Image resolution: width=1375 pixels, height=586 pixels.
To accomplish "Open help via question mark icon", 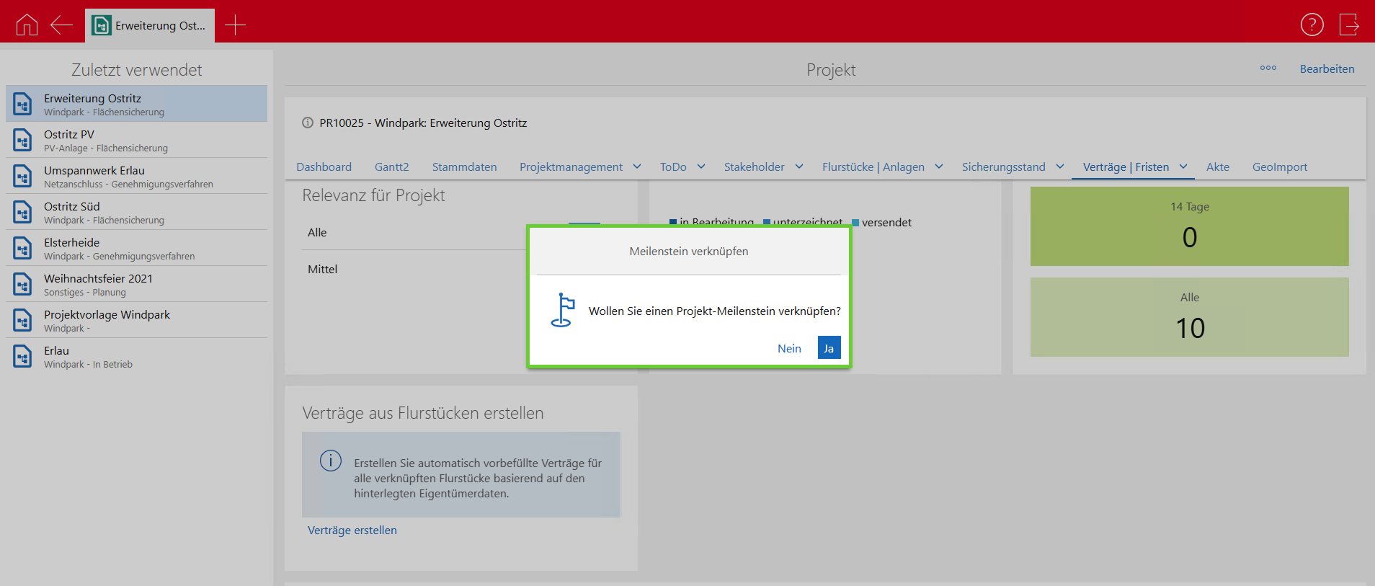I will pyautogui.click(x=1312, y=25).
